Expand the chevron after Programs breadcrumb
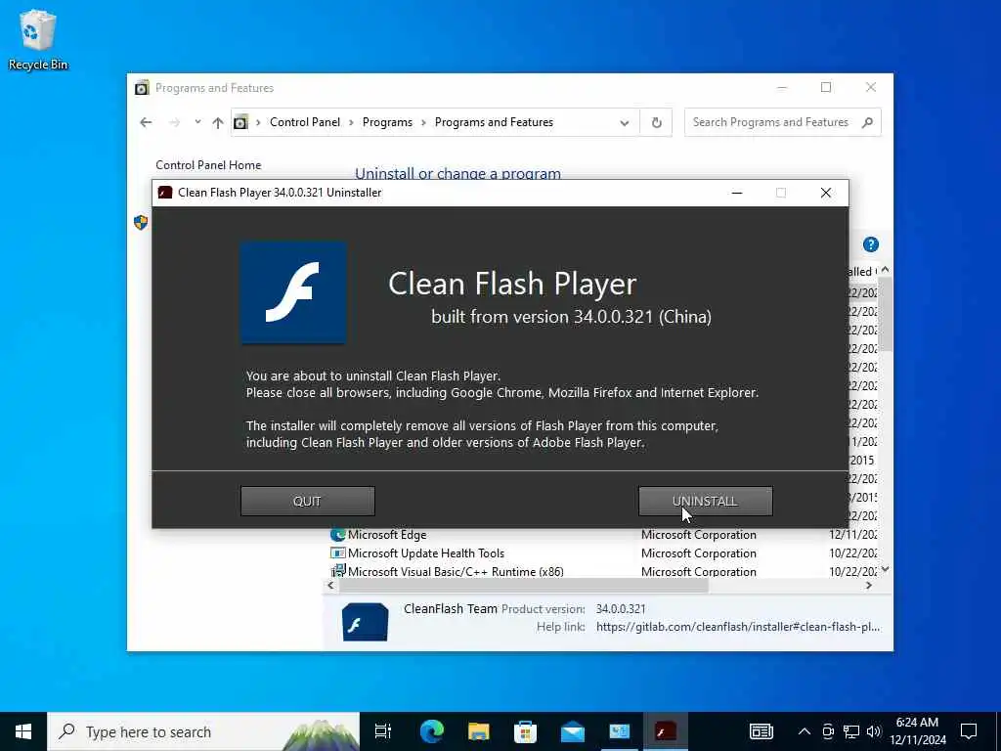The width and height of the screenshot is (1001, 751). [423, 122]
